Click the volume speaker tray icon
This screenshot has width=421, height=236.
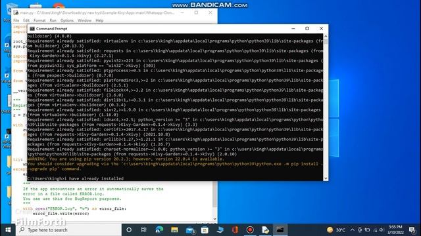tap(382, 230)
